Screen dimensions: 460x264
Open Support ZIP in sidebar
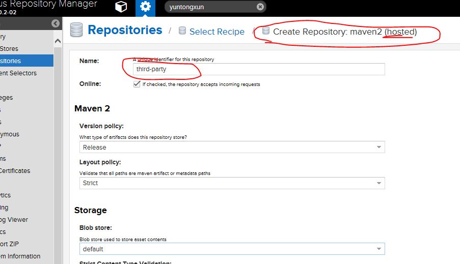[26, 244]
